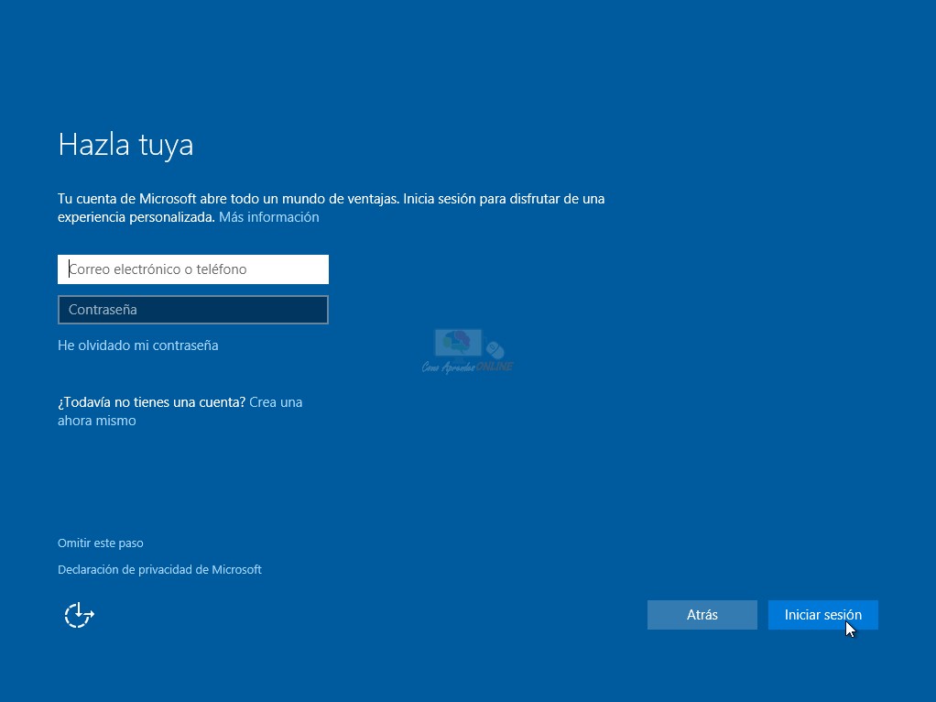The height and width of the screenshot is (702, 936).
Task: Follow the He olvidado mi contraseña link
Action: tap(138, 346)
